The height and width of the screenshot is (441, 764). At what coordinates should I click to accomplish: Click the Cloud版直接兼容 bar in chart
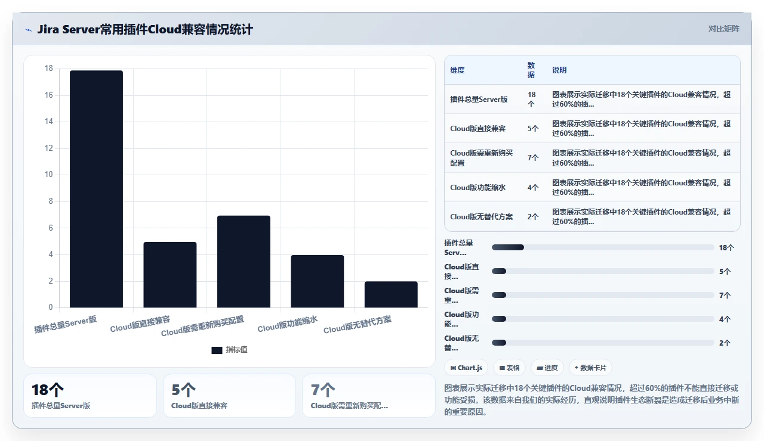click(x=170, y=275)
